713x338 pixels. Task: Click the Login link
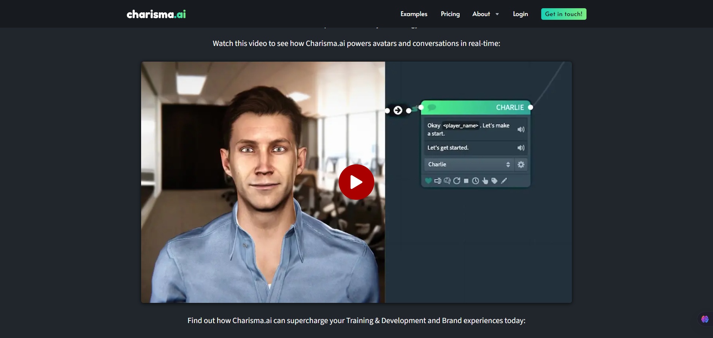point(520,14)
